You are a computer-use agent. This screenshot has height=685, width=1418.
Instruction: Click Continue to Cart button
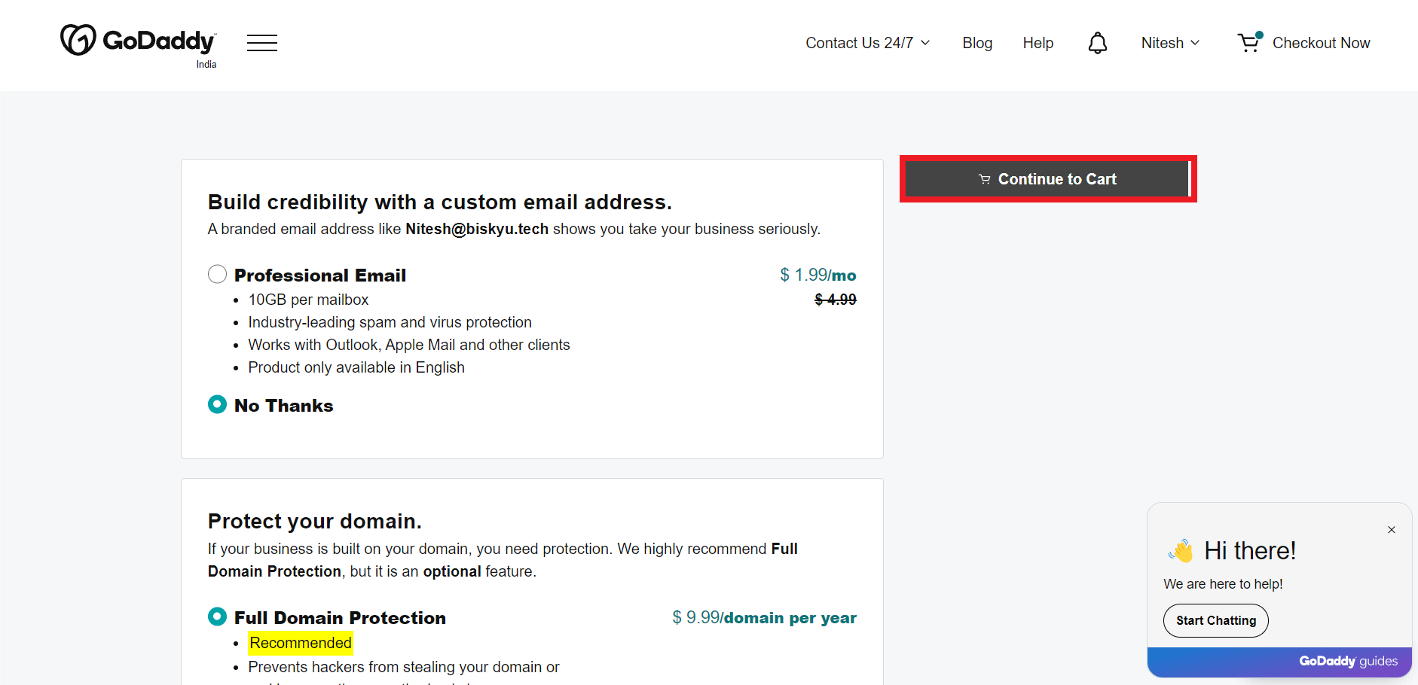[x=1047, y=179]
